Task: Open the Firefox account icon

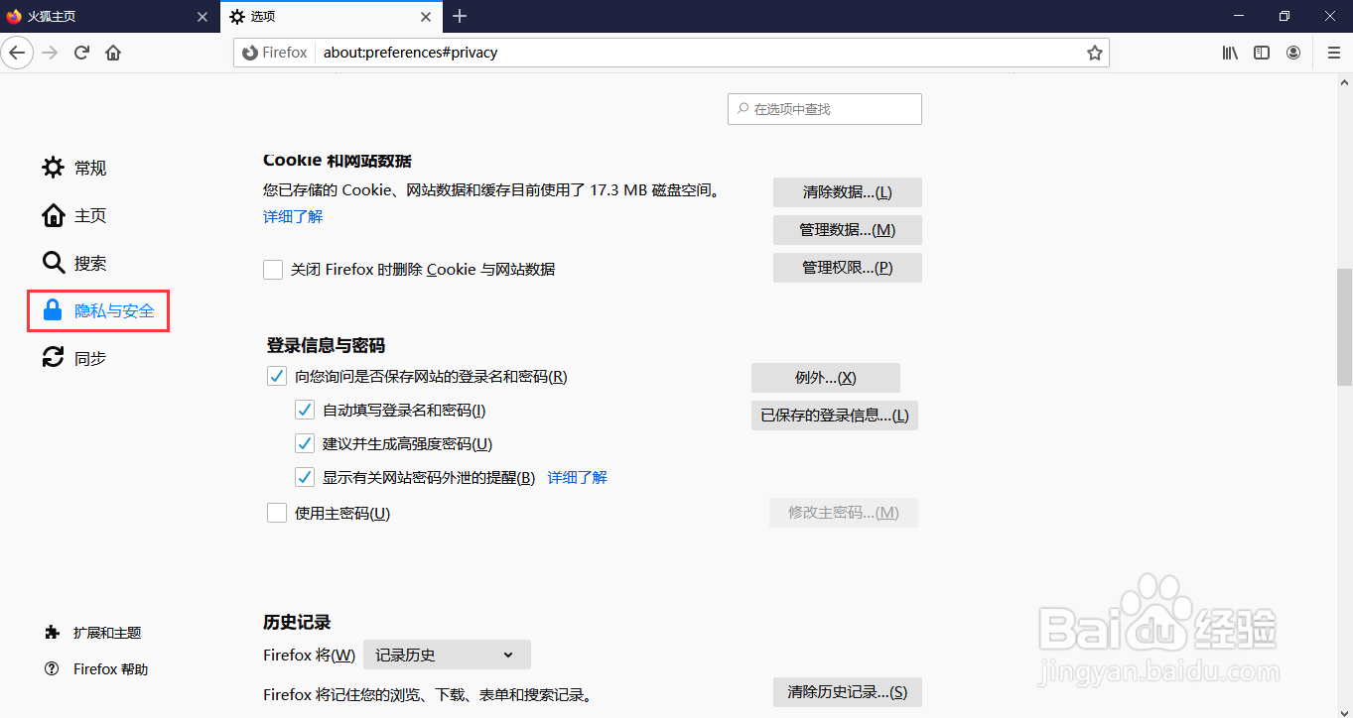Action: [x=1293, y=53]
